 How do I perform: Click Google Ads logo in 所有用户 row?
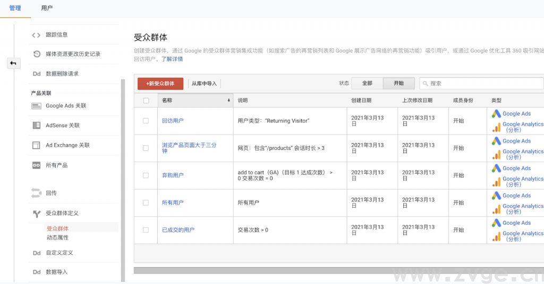point(496,196)
